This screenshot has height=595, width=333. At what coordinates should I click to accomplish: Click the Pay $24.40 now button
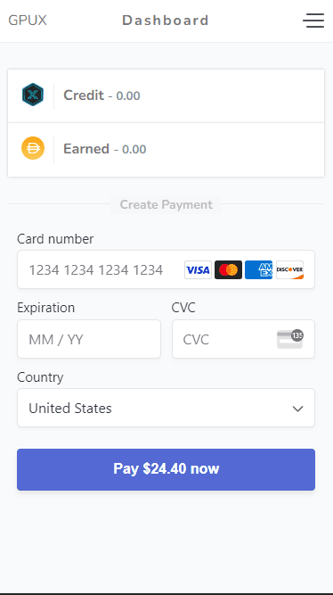166,470
